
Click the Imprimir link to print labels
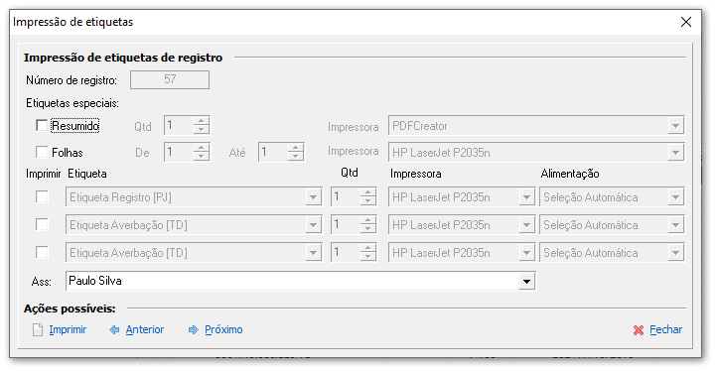(x=68, y=330)
